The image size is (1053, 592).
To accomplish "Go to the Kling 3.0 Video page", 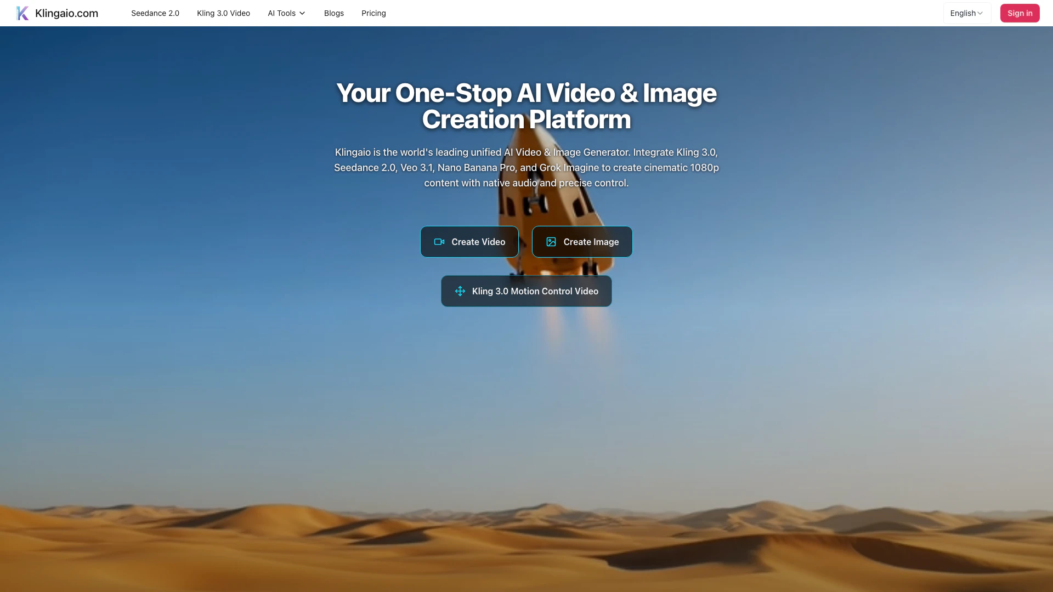I will [x=223, y=13].
